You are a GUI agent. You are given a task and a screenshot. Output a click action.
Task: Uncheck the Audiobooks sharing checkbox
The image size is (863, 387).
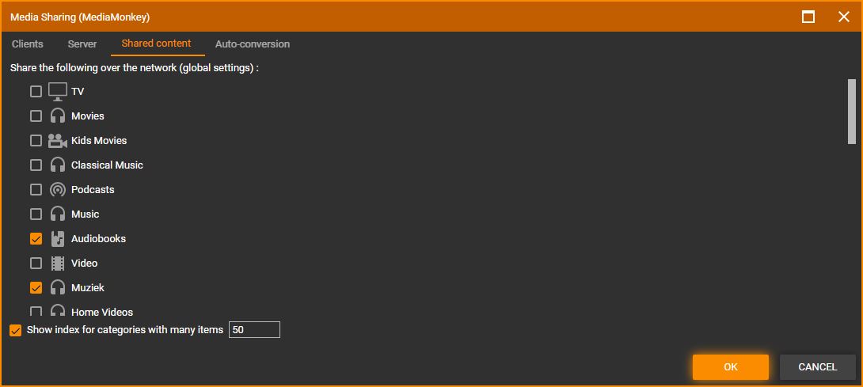(x=36, y=238)
